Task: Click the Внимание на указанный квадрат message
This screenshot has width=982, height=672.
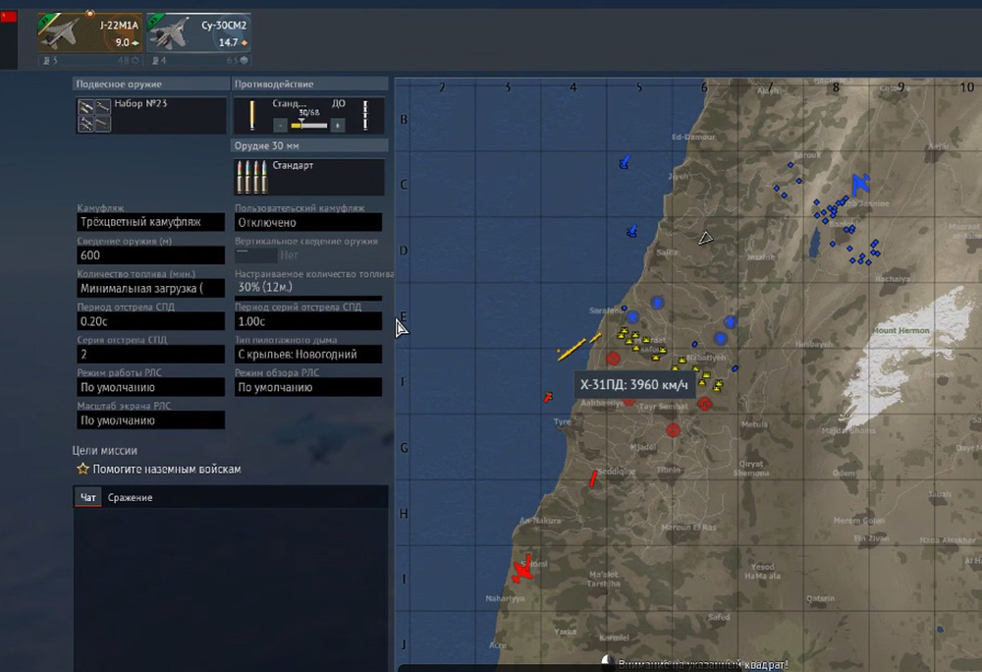Action: click(703, 664)
